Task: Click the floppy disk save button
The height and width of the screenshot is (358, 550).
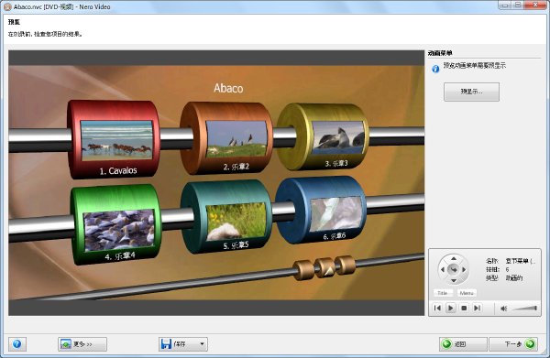Action: click(178, 344)
